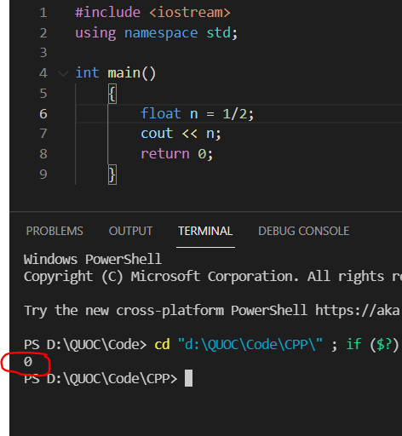402x436 pixels.
Task: Select the TERMINAL tab
Action: point(205,231)
